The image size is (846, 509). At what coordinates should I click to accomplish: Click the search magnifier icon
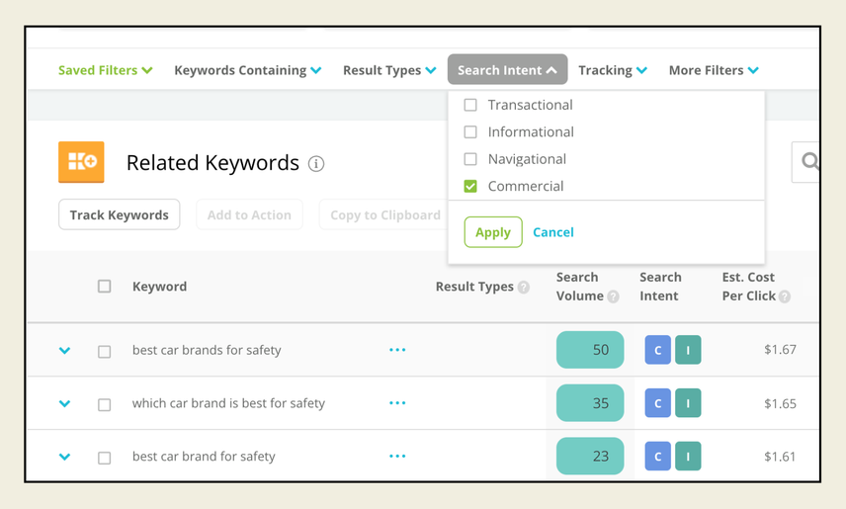[x=809, y=162]
